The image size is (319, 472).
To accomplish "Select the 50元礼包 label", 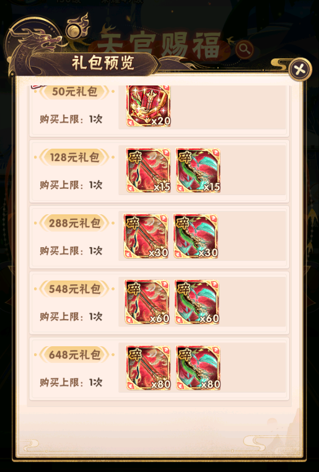I will pos(74,92).
